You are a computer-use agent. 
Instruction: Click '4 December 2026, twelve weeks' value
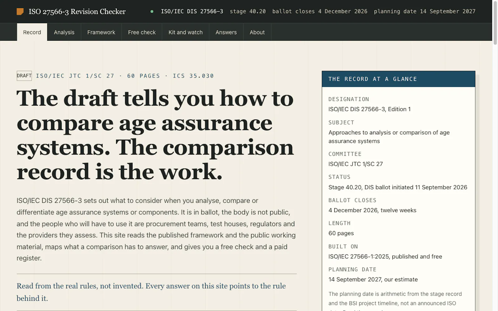[372, 210]
